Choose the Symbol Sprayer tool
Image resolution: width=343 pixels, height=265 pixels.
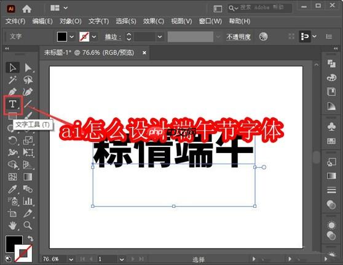12,201
